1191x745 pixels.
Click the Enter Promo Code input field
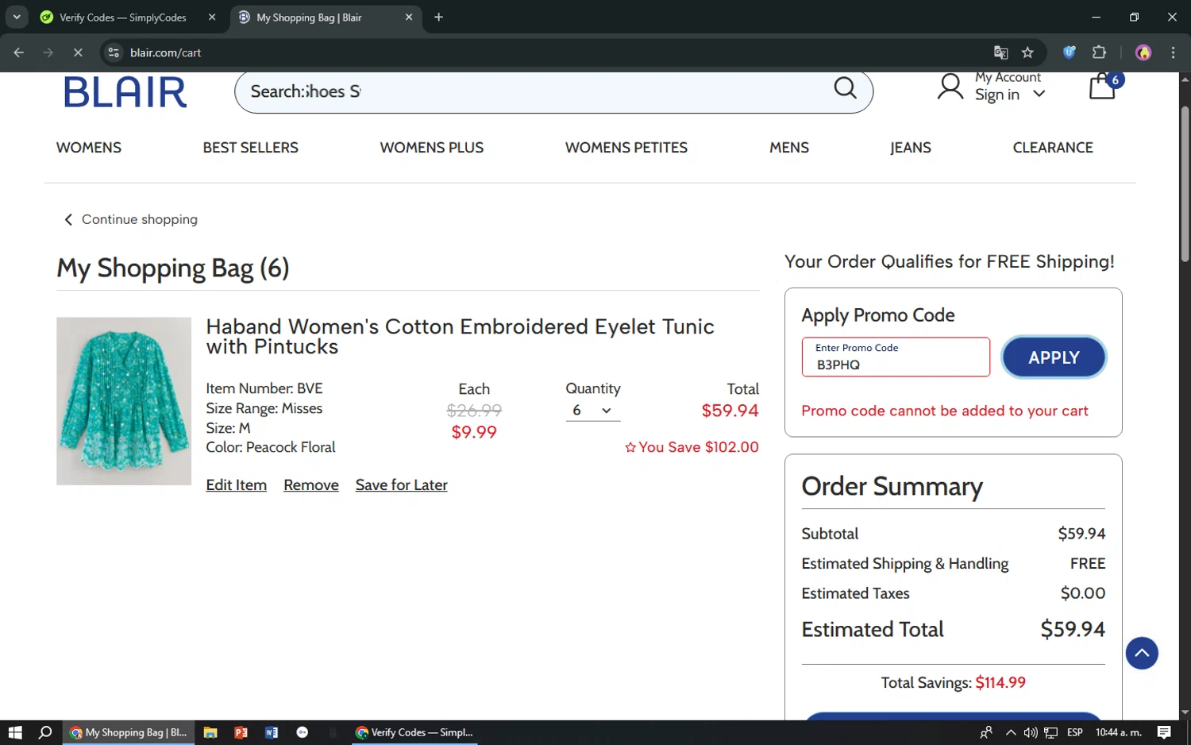pos(896,357)
